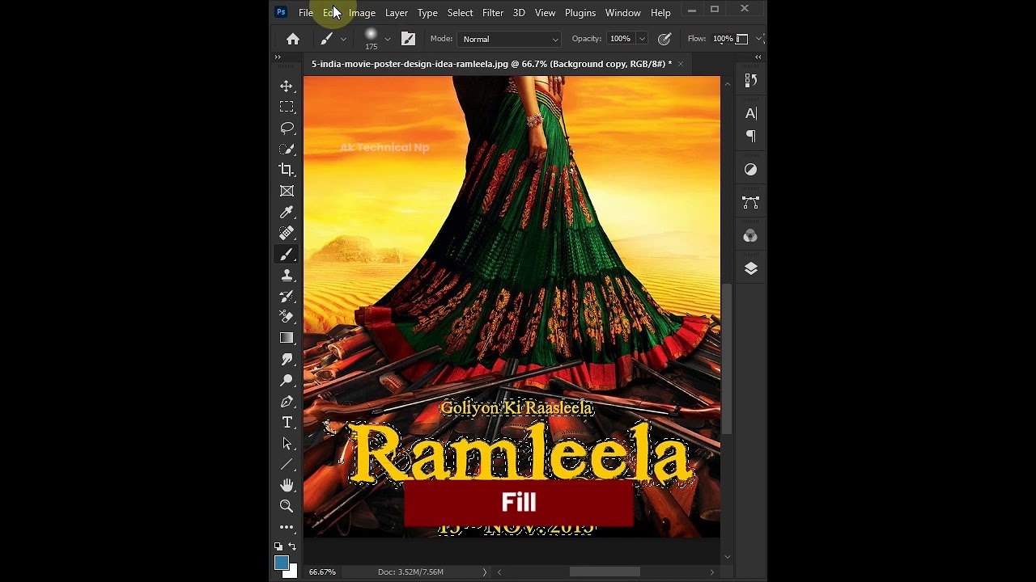
Task: Select the Gradient tool
Action: 287,338
